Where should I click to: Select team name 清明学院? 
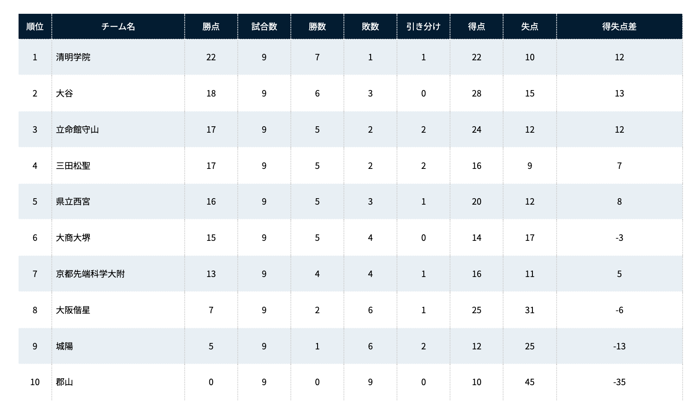coord(73,57)
